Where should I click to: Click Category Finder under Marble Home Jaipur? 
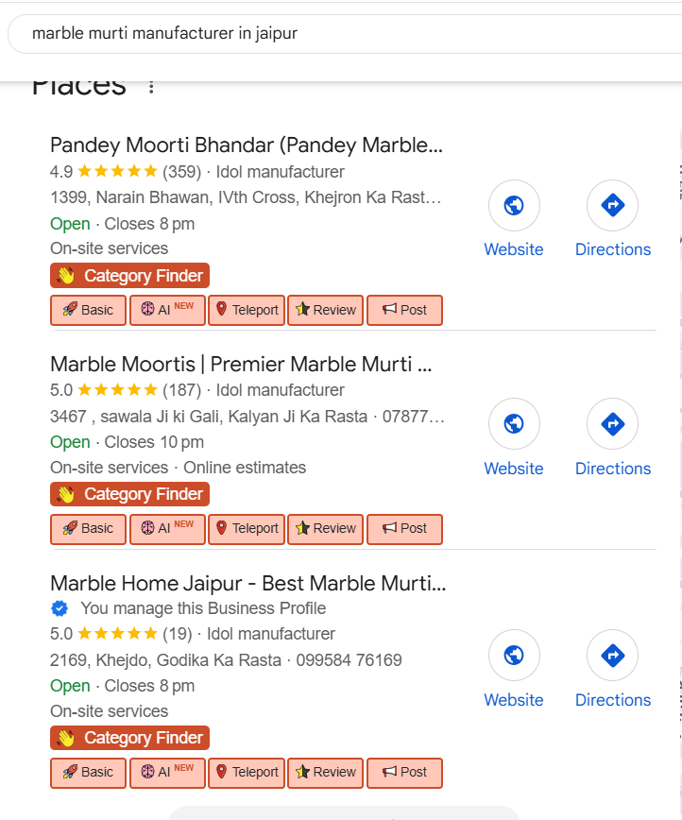pos(129,738)
